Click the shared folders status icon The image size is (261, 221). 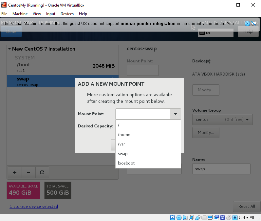pyautogui.click(x=204, y=217)
